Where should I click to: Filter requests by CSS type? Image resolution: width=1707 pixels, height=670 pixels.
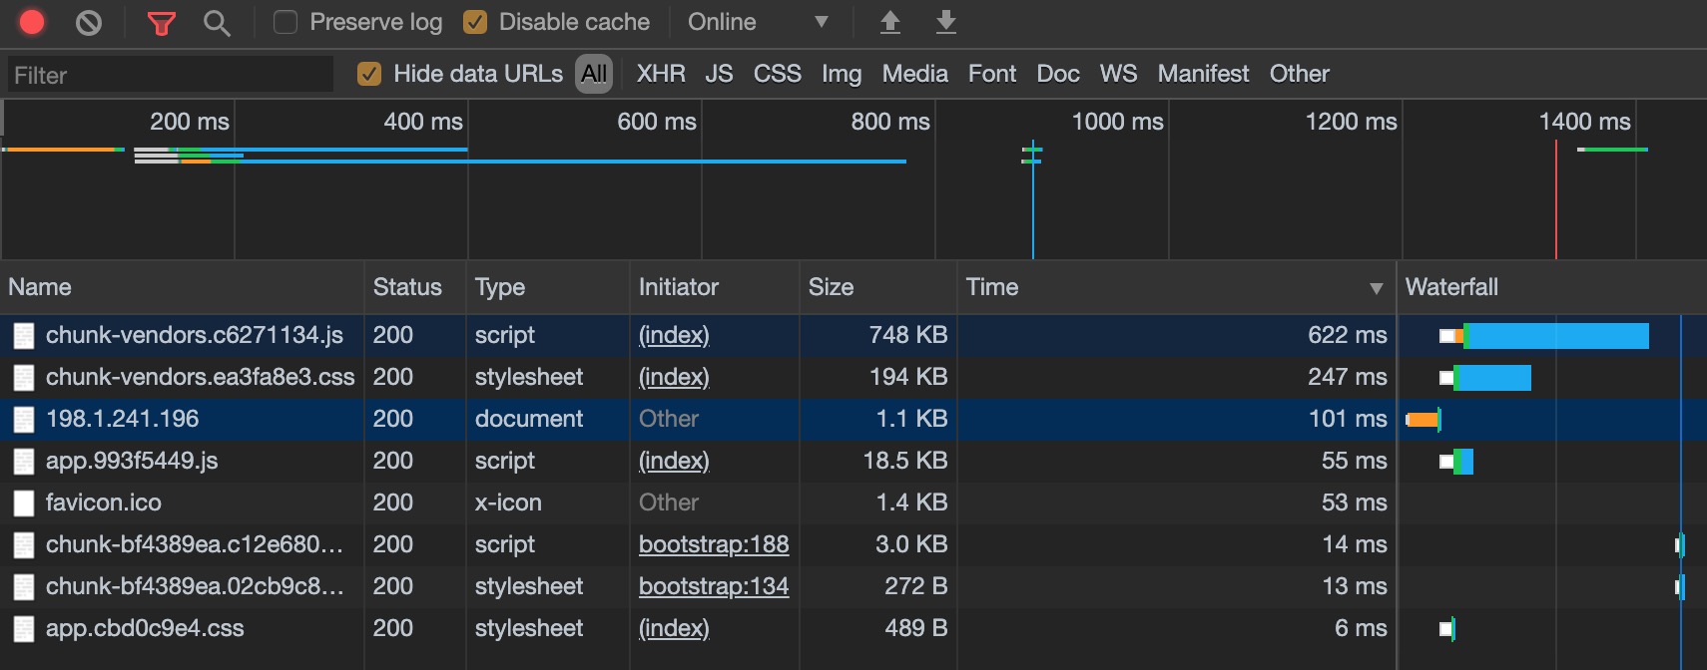[x=777, y=74]
